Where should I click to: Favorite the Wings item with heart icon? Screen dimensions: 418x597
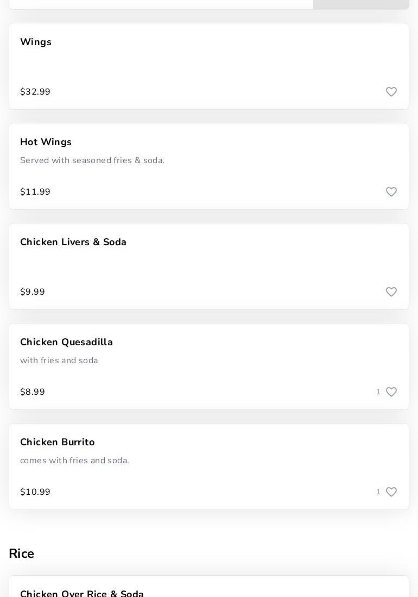click(391, 92)
